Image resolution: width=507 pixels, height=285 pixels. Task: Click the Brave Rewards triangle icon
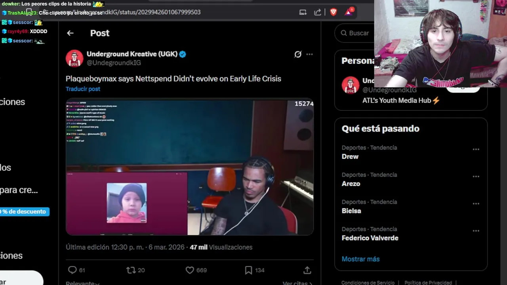349,12
